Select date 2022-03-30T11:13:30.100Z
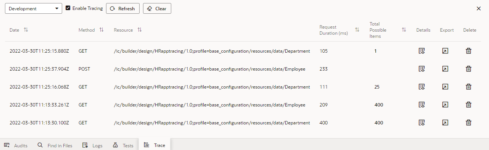The width and height of the screenshot is (489, 150). pyautogui.click(x=39, y=123)
